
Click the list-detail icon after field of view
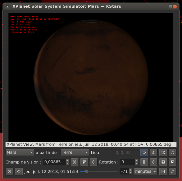(x=84, y=162)
